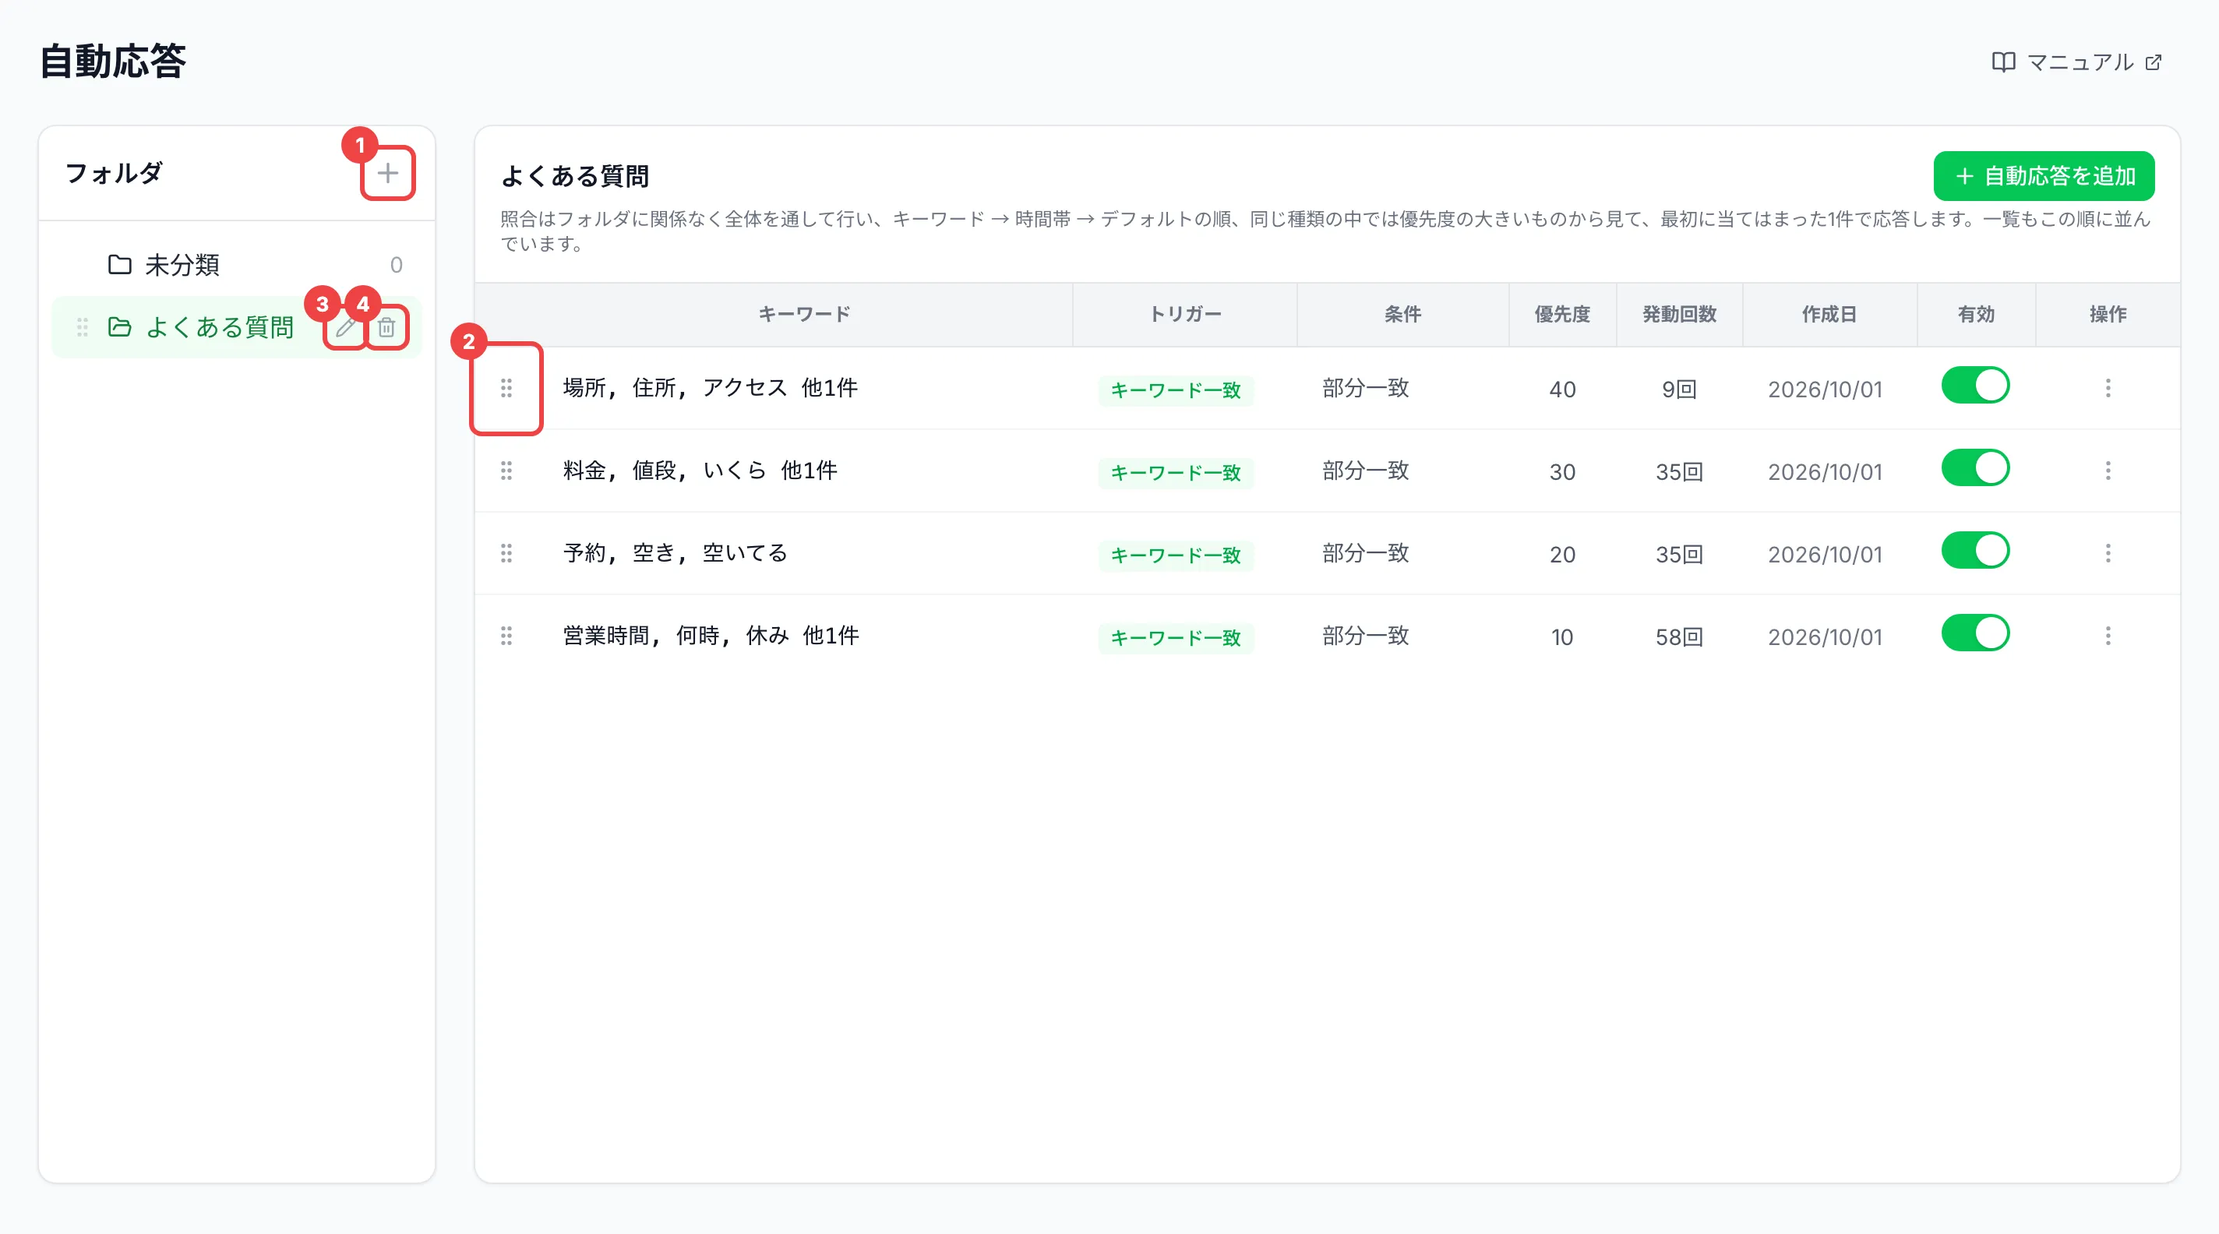The width and height of the screenshot is (2219, 1234).
Task: Click 自動応答を追加 button
Action: (2044, 177)
